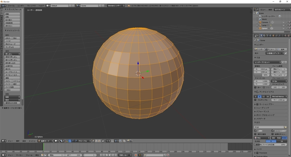Open the Blenderレンダー engine dropdown
The height and width of the screenshot is (157, 291).
[116, 6]
